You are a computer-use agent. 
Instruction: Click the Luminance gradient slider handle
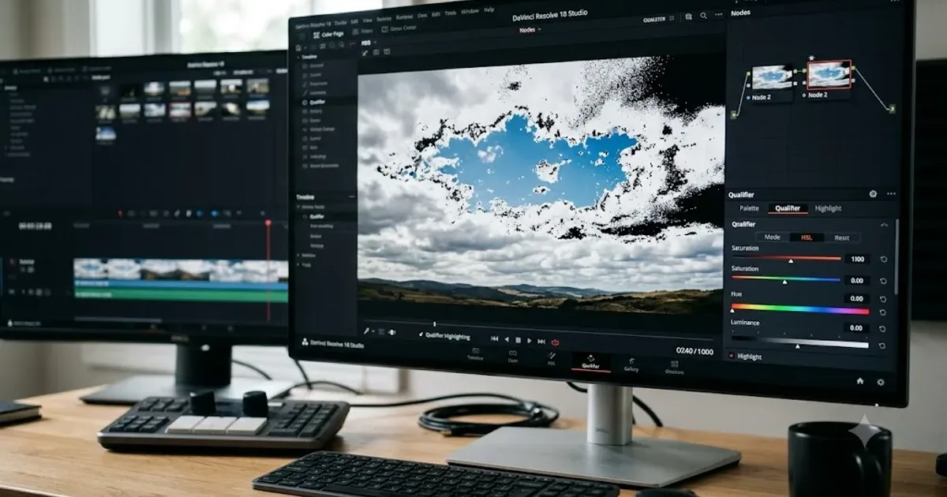pyautogui.click(x=797, y=346)
